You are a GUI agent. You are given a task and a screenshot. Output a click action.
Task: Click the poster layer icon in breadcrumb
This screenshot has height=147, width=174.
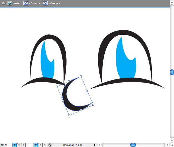point(10,3)
